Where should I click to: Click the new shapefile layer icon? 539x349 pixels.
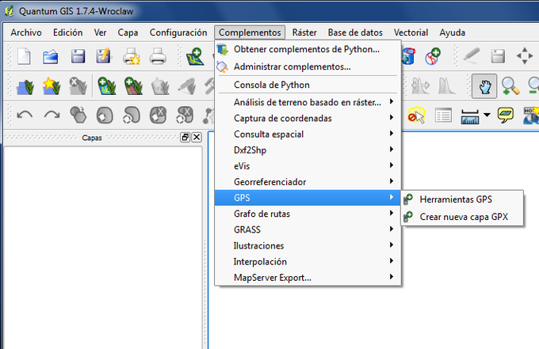pos(25,85)
